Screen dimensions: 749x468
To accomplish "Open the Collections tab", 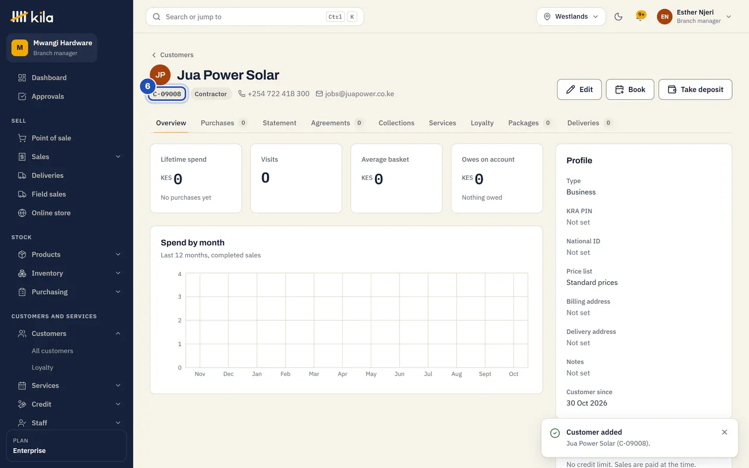I will [396, 123].
